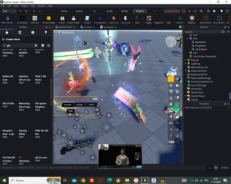Image resolution: width=231 pixels, height=184 pixels.
Task: Open the Plugins menu
Action: pos(24,6)
